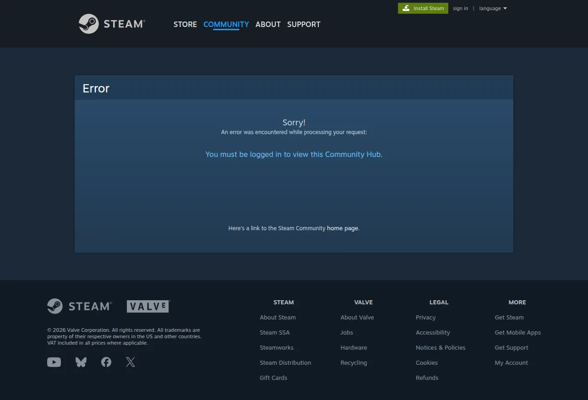Open the language dropdown
This screenshot has height=400, width=588.
click(493, 8)
